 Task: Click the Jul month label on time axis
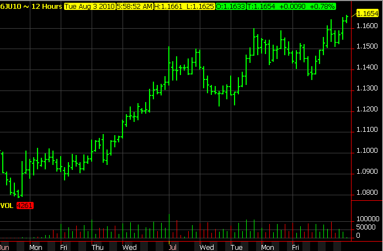(172, 247)
